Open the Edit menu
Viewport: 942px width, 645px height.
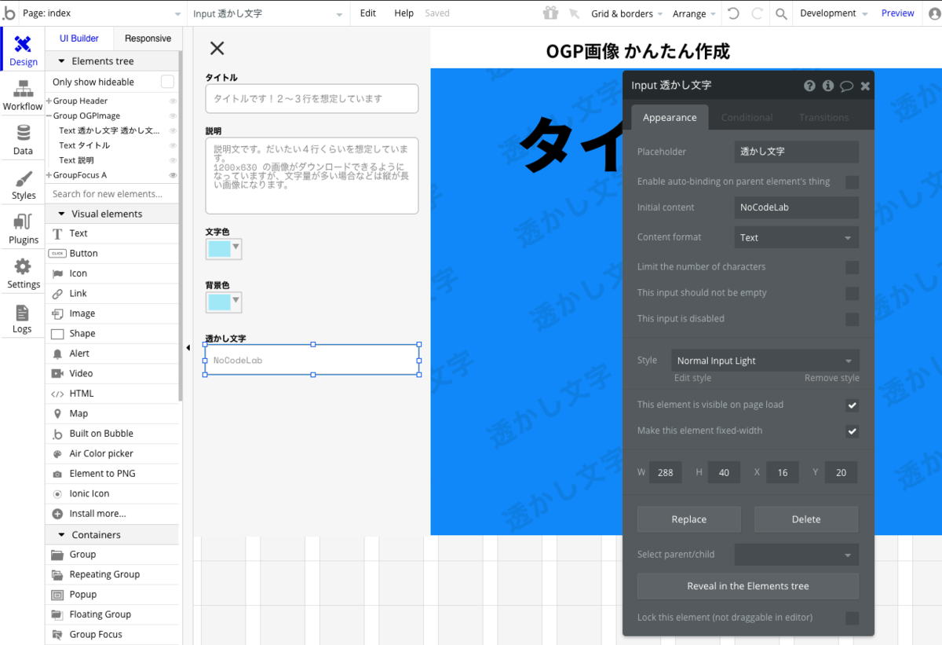[367, 13]
